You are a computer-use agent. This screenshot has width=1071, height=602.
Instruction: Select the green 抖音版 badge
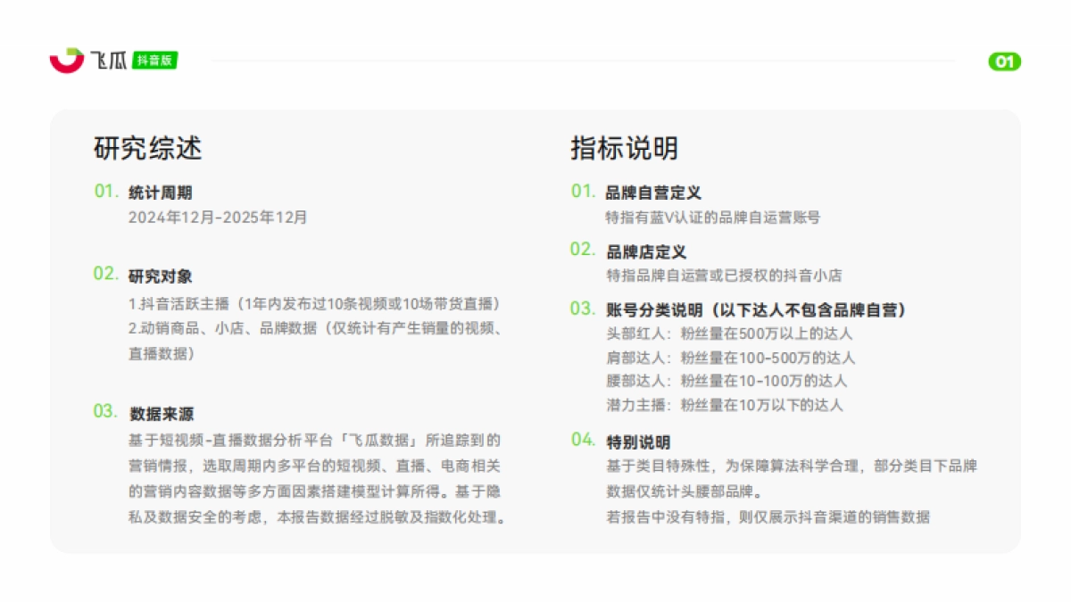[x=155, y=60]
